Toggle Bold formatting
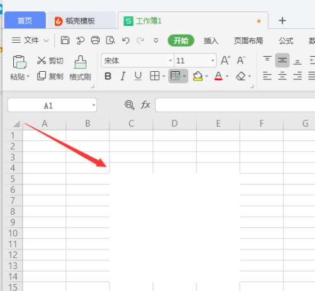Screen dimensions: 315x291 pos(108,76)
